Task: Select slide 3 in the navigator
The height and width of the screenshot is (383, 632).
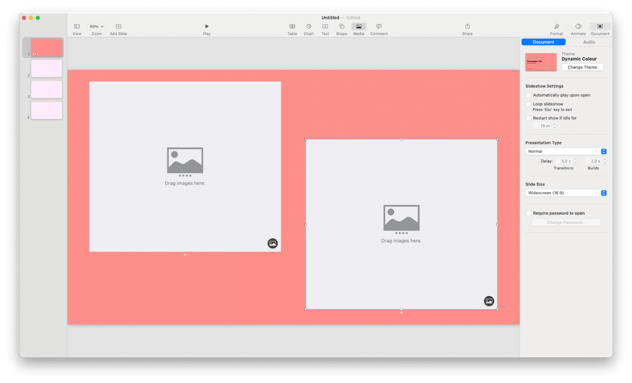Action: point(47,89)
